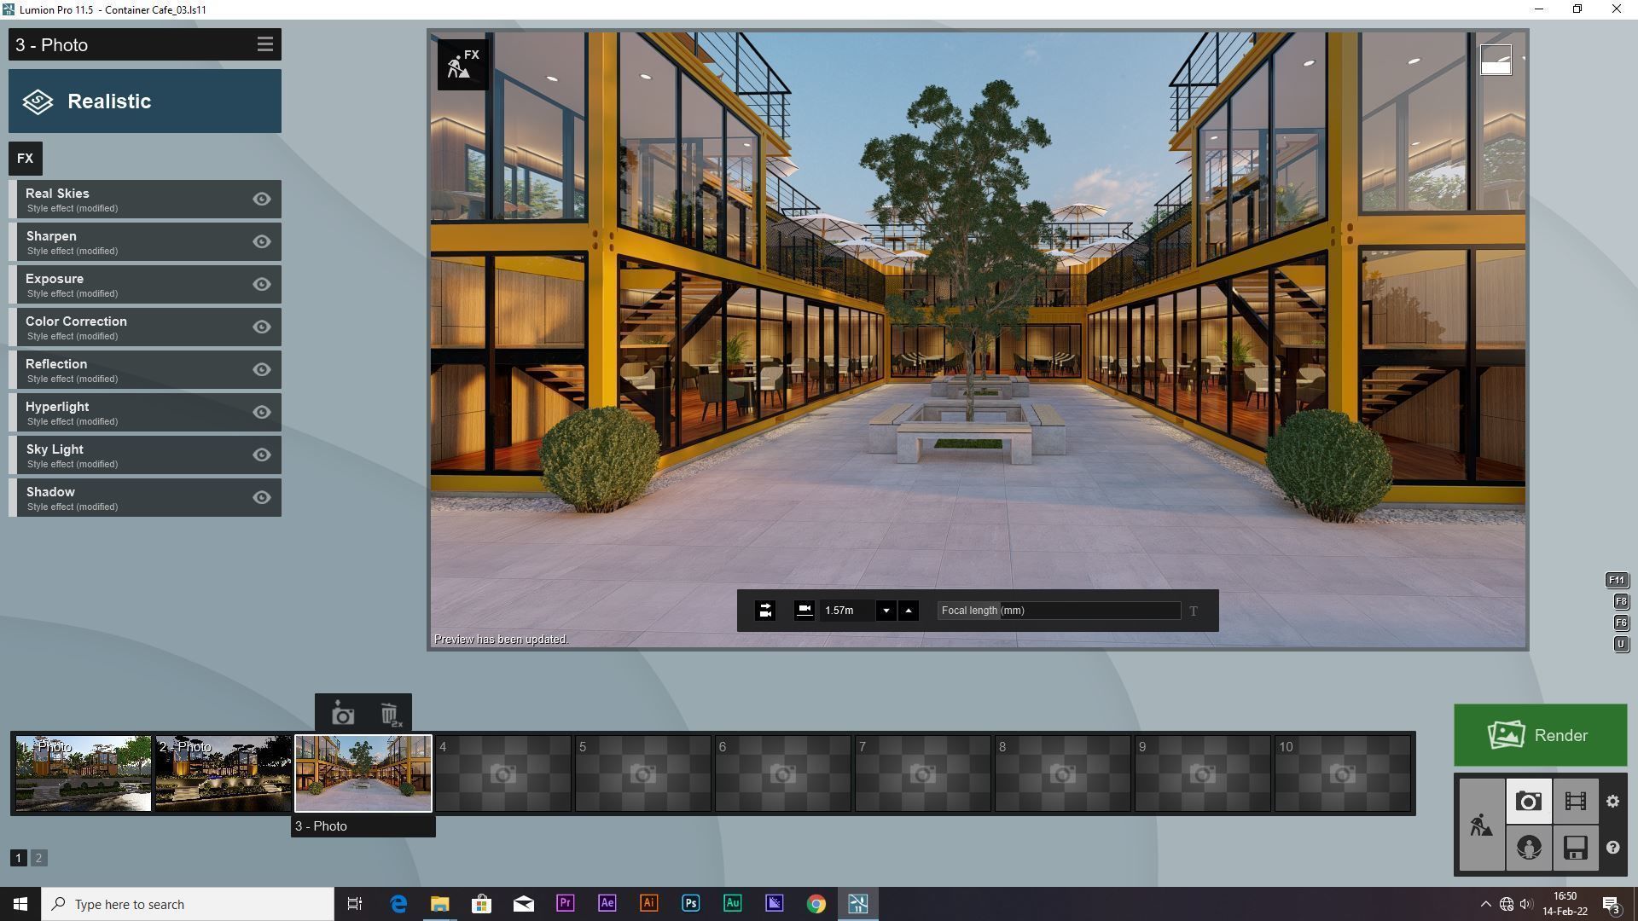1638x921 pixels.
Task: Open the FX add effect button
Action: (26, 159)
